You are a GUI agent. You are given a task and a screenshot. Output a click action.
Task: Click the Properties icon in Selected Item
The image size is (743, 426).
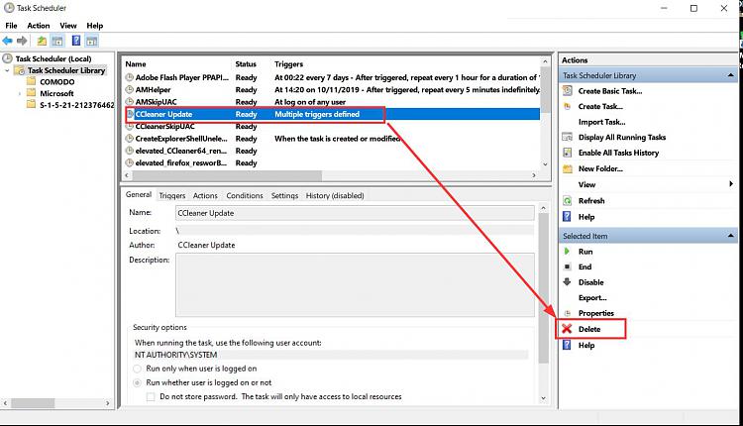[x=568, y=313]
